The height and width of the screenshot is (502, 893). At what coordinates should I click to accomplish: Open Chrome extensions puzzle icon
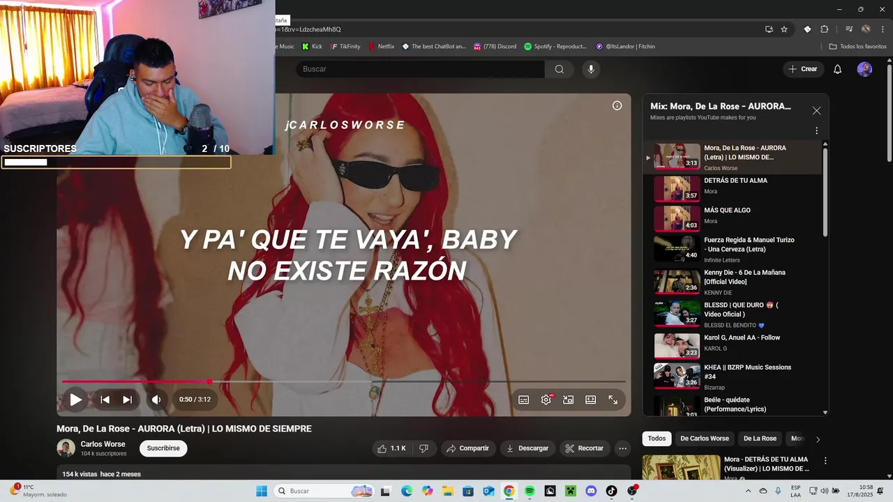click(824, 29)
